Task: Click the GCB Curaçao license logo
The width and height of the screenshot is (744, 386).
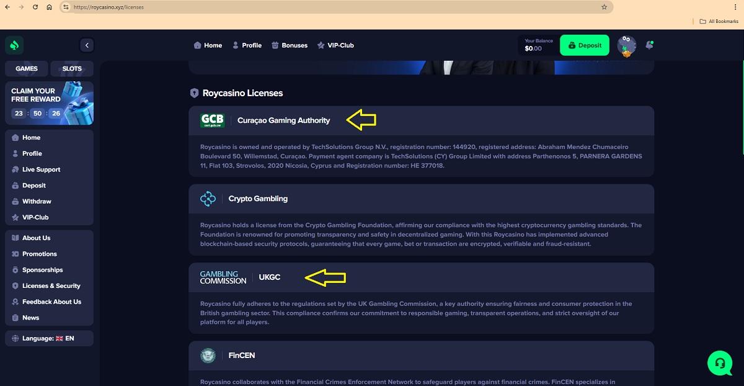Action: (x=212, y=120)
